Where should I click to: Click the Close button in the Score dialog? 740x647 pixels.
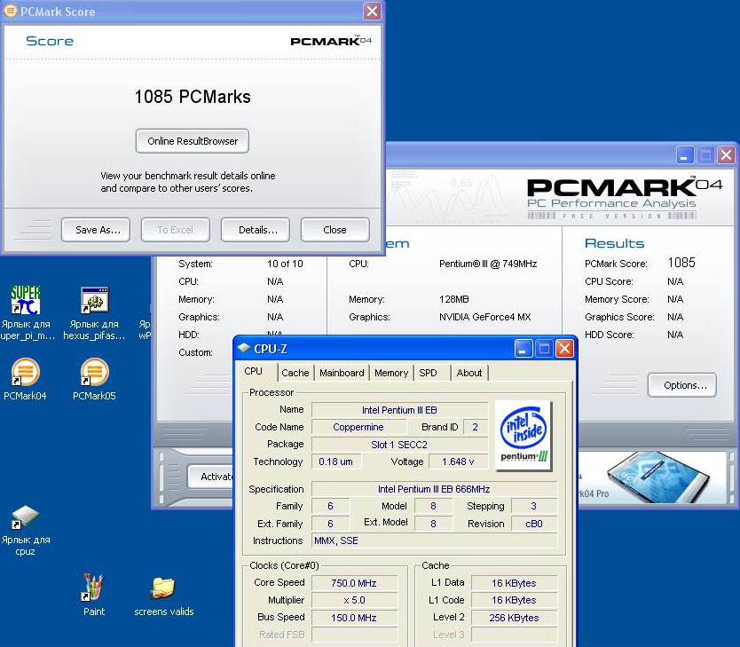[335, 230]
